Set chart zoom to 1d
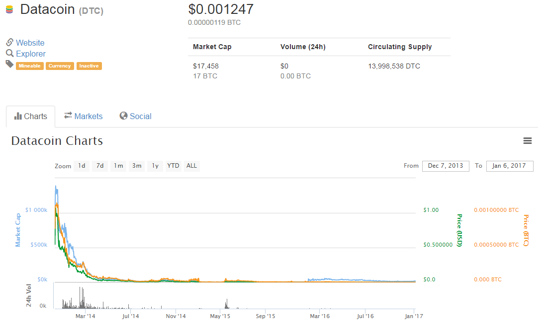The image size is (543, 328). (x=82, y=166)
